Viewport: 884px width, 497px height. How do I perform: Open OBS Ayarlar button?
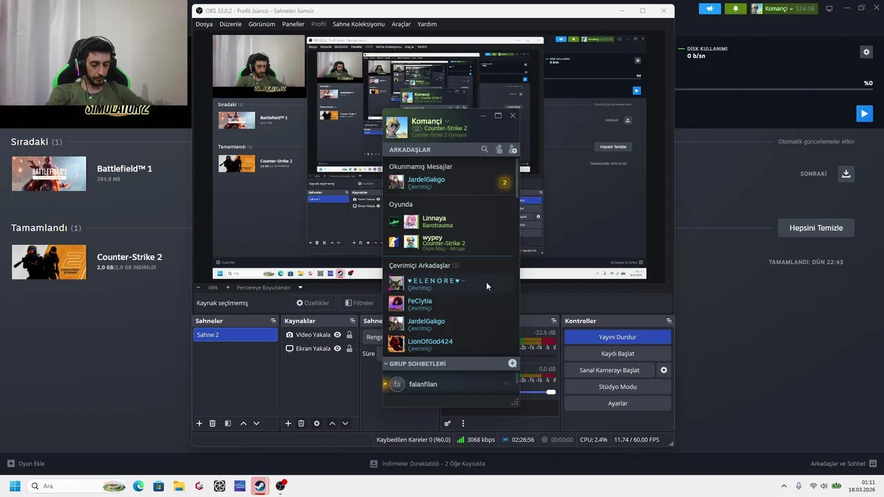617,403
